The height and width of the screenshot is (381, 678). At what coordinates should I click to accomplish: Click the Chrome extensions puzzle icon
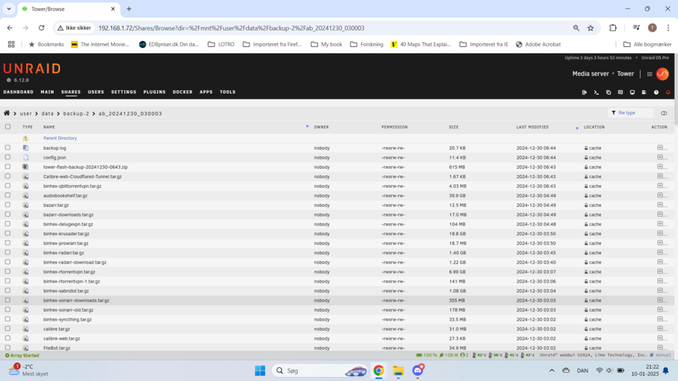[613, 28]
